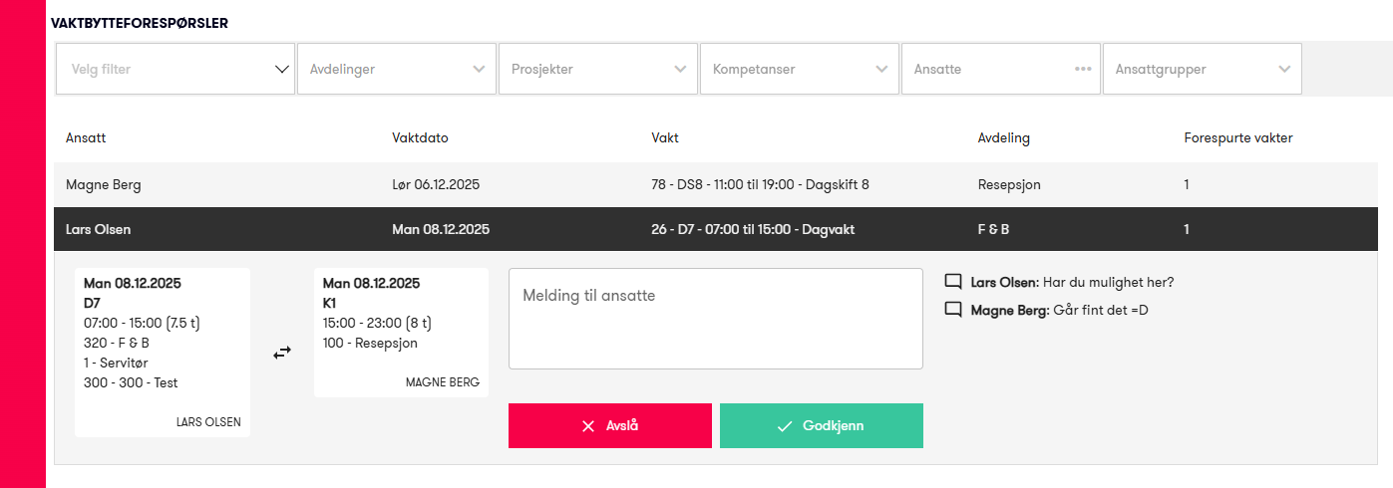Click the Forespurte vakter column header

click(x=1238, y=138)
